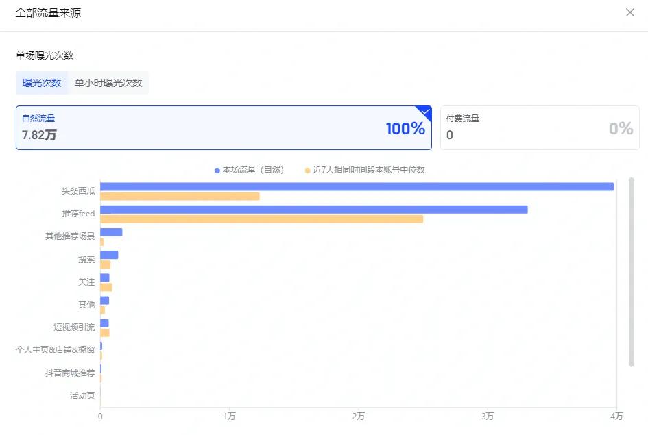Viewport: 648px width, 435px height.
Task: Click the checkmark badge on 自然流量 card
Action: click(425, 112)
